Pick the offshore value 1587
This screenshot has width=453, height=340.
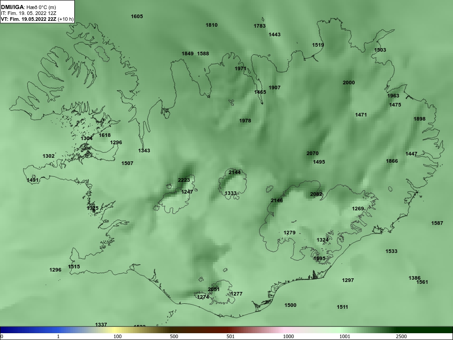437,223
